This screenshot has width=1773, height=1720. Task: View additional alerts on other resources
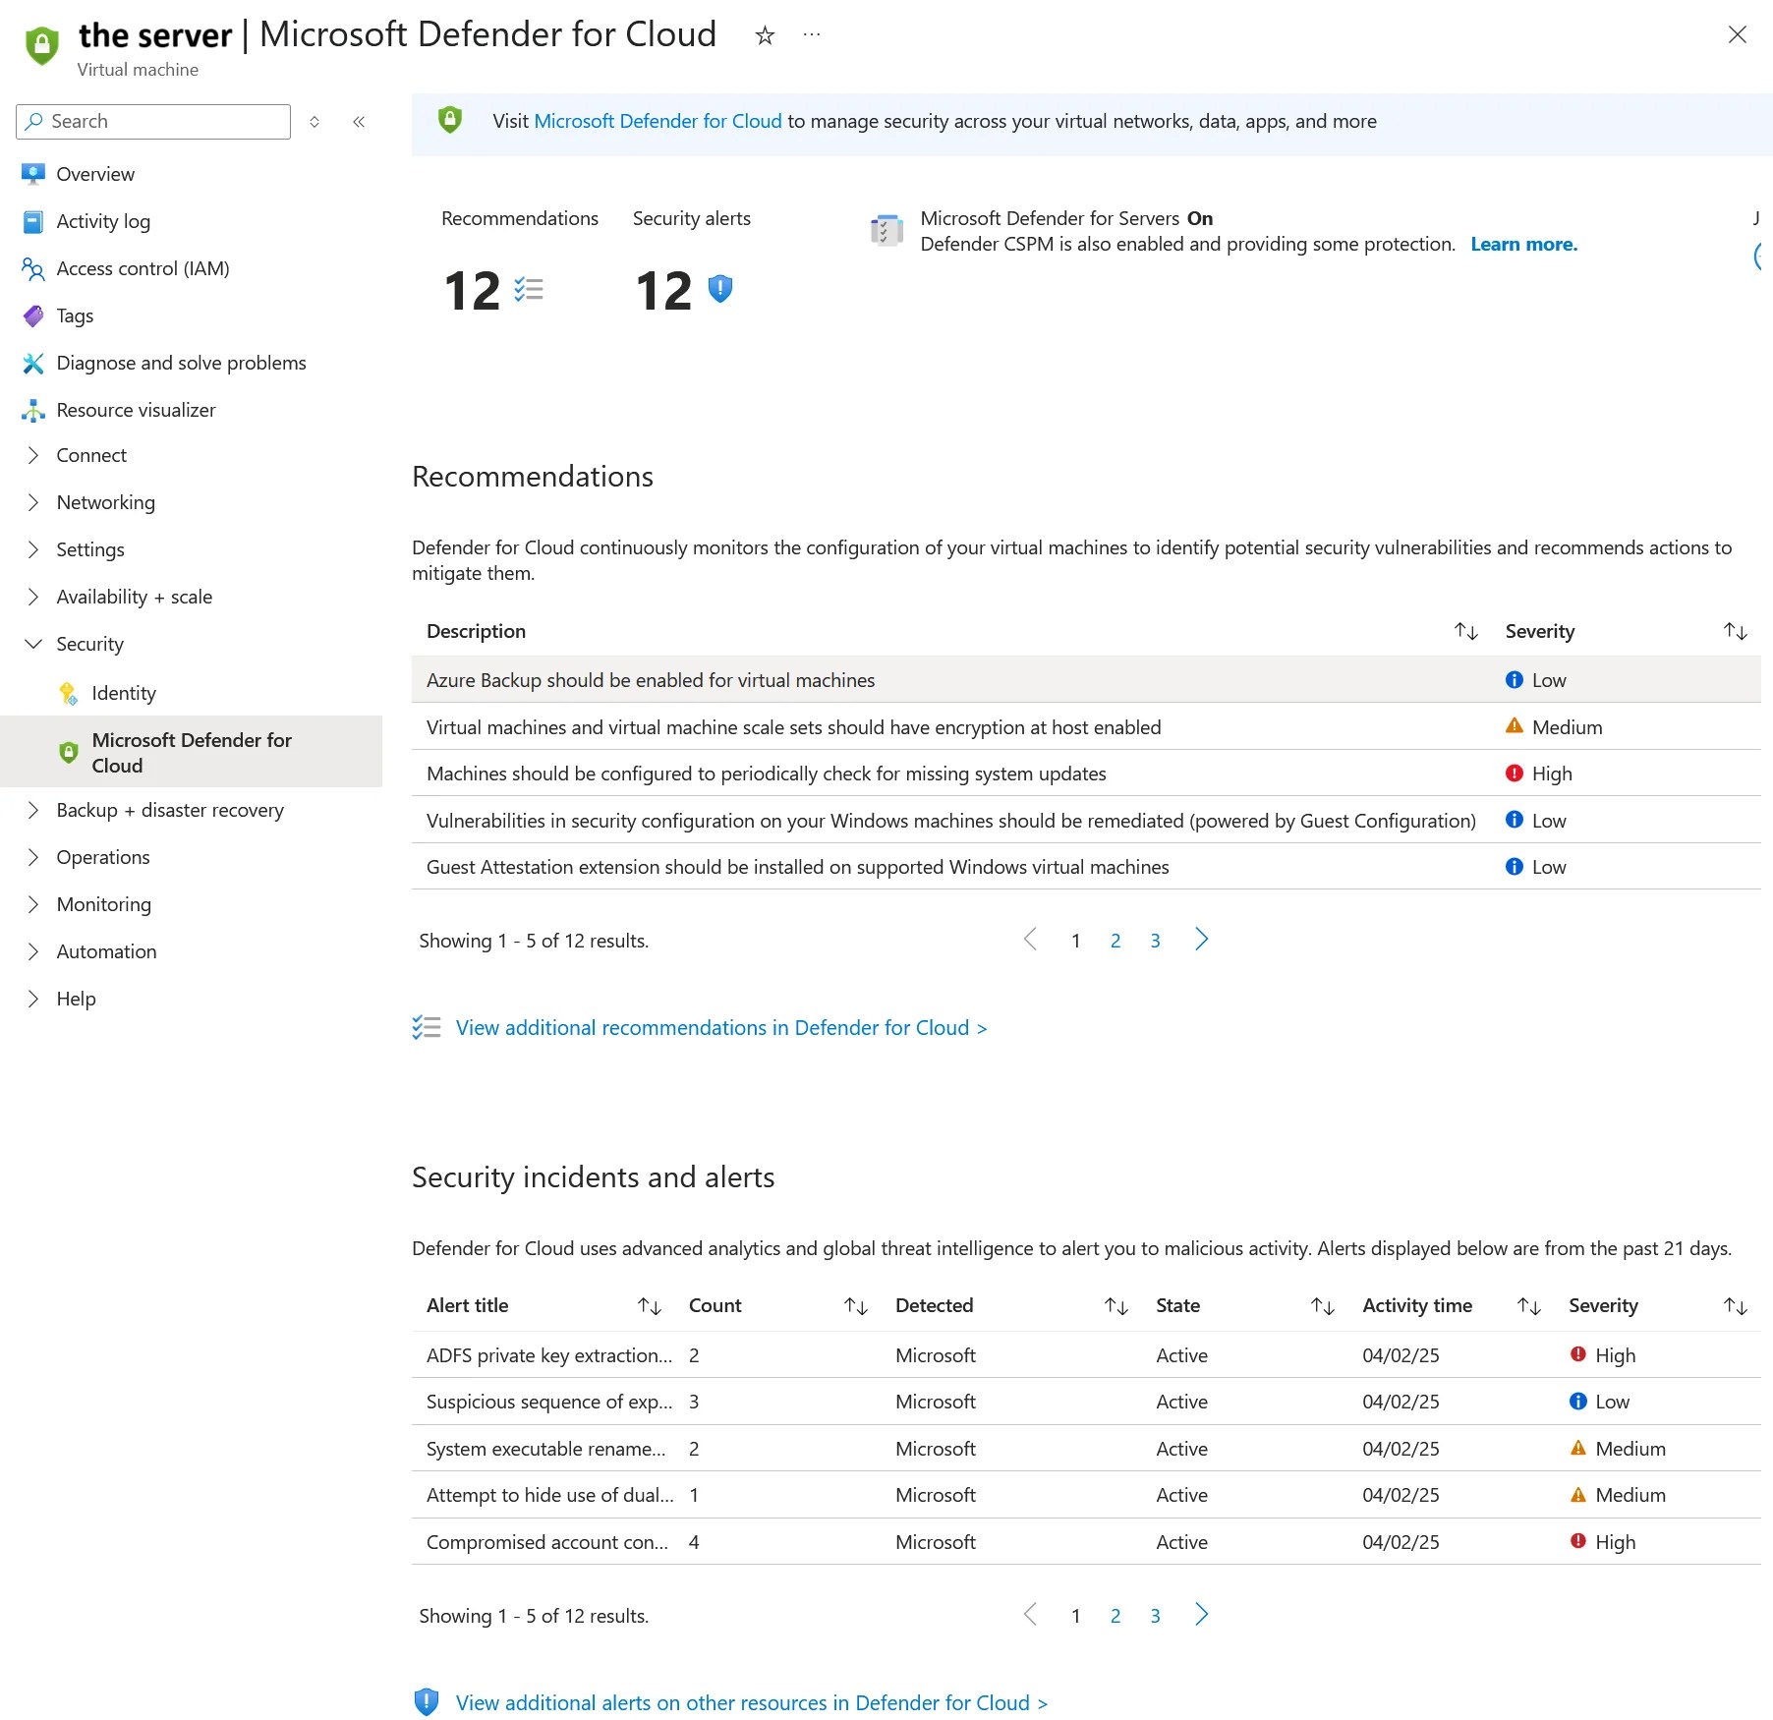pyautogui.click(x=752, y=1702)
